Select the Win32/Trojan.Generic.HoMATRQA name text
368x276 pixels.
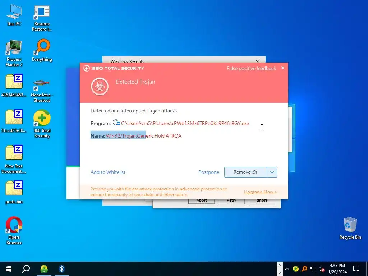[x=144, y=136]
